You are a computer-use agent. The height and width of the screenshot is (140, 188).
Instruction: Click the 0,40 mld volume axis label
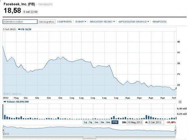(182, 108)
